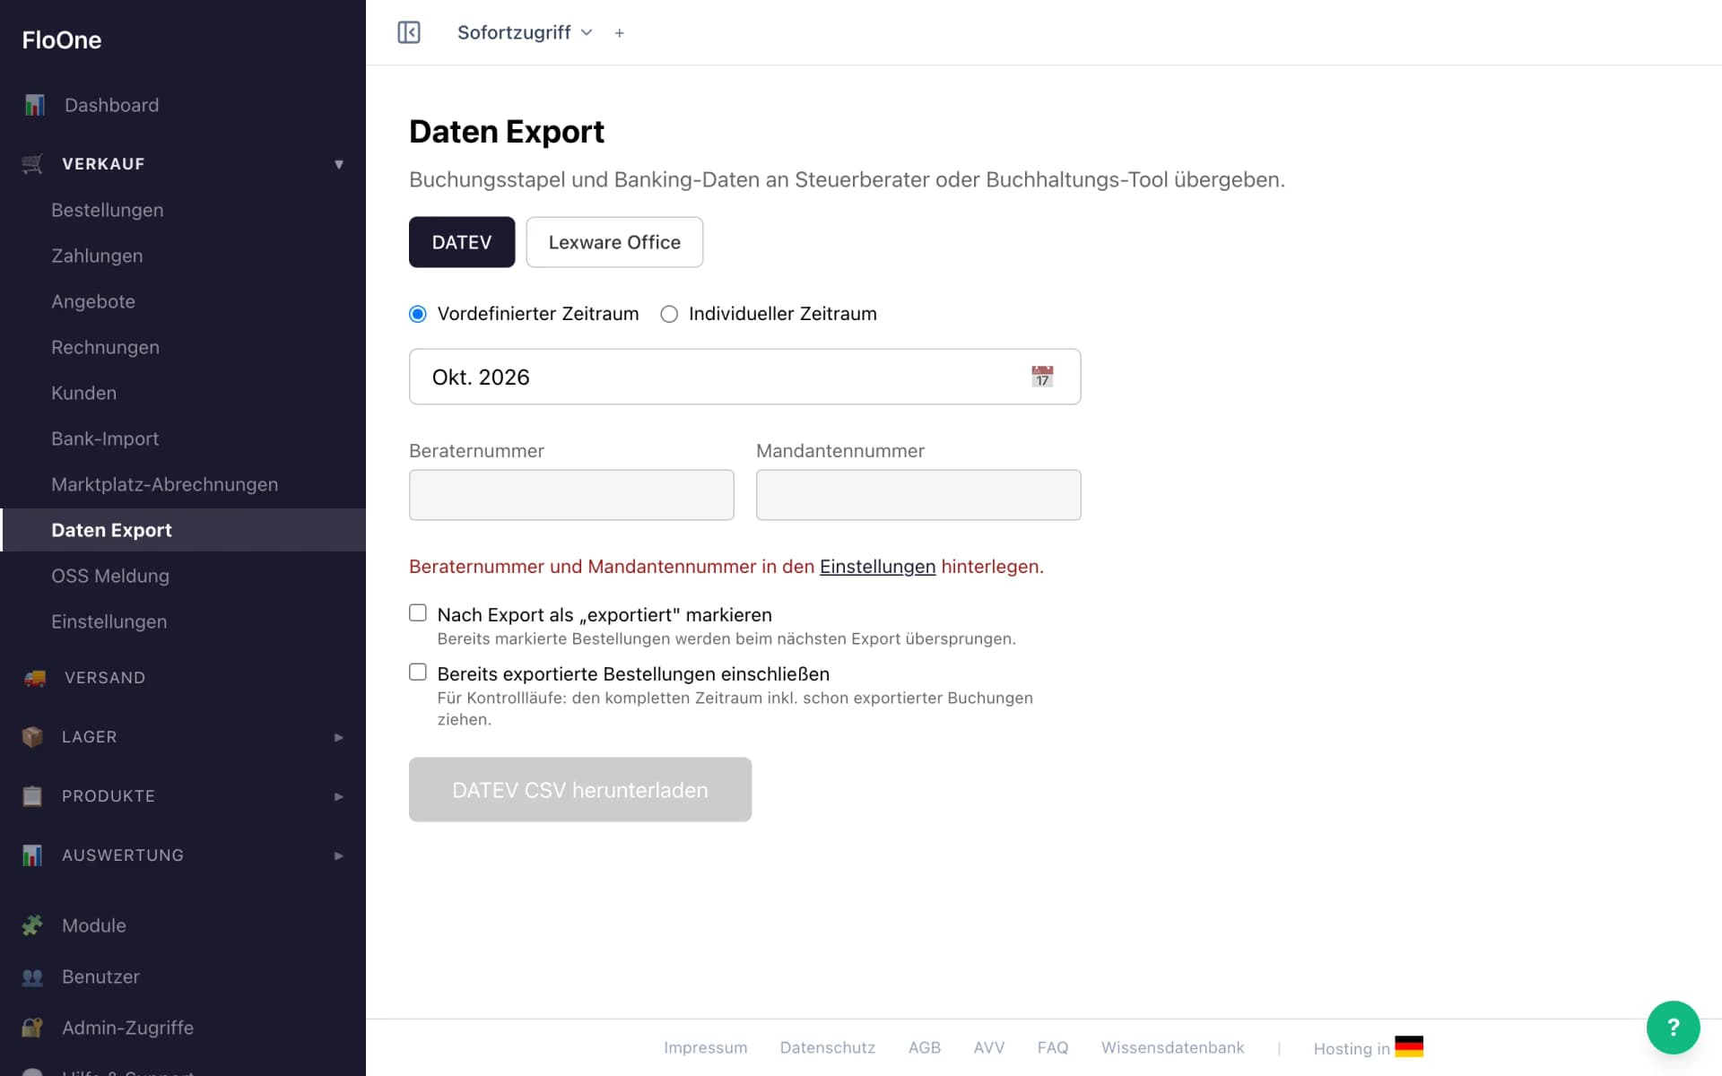1722x1076 pixels.
Task: Open Bestellungen in the sidebar
Action: click(x=108, y=210)
